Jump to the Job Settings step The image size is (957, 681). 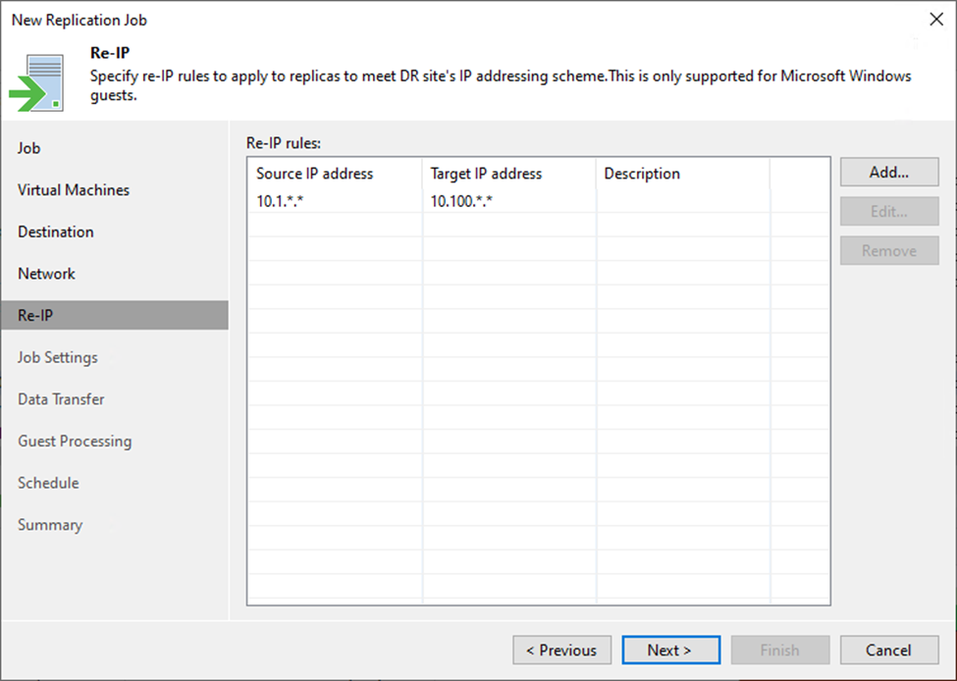pos(58,358)
